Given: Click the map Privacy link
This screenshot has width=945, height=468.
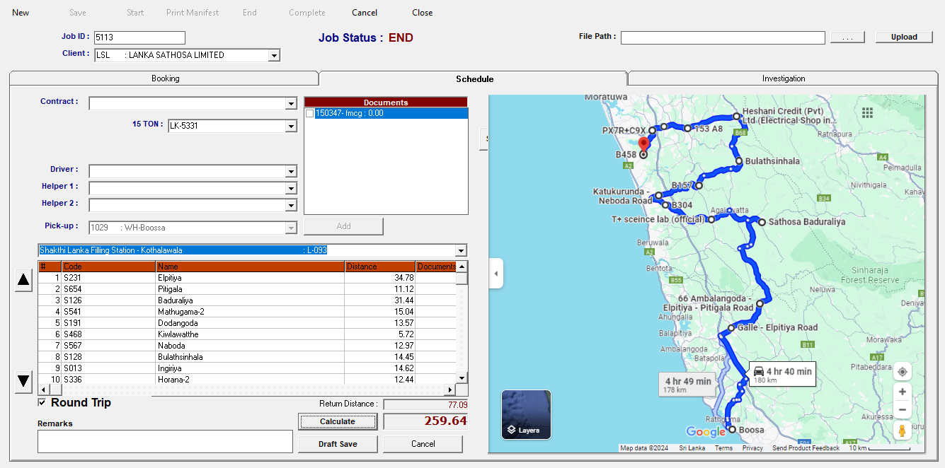Looking at the screenshot, I should [752, 448].
